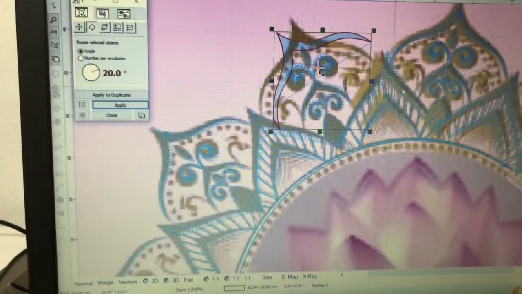Toggle the first 3D view option
The image size is (522, 294).
point(151,281)
